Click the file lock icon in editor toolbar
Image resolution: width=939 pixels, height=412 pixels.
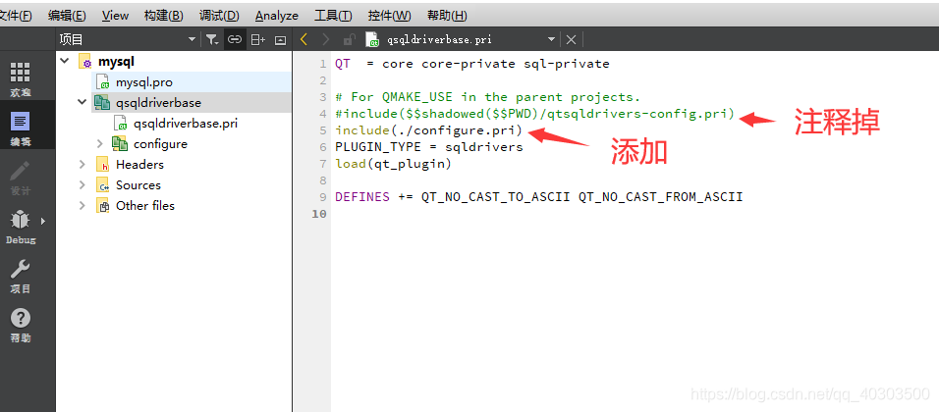[x=349, y=39]
